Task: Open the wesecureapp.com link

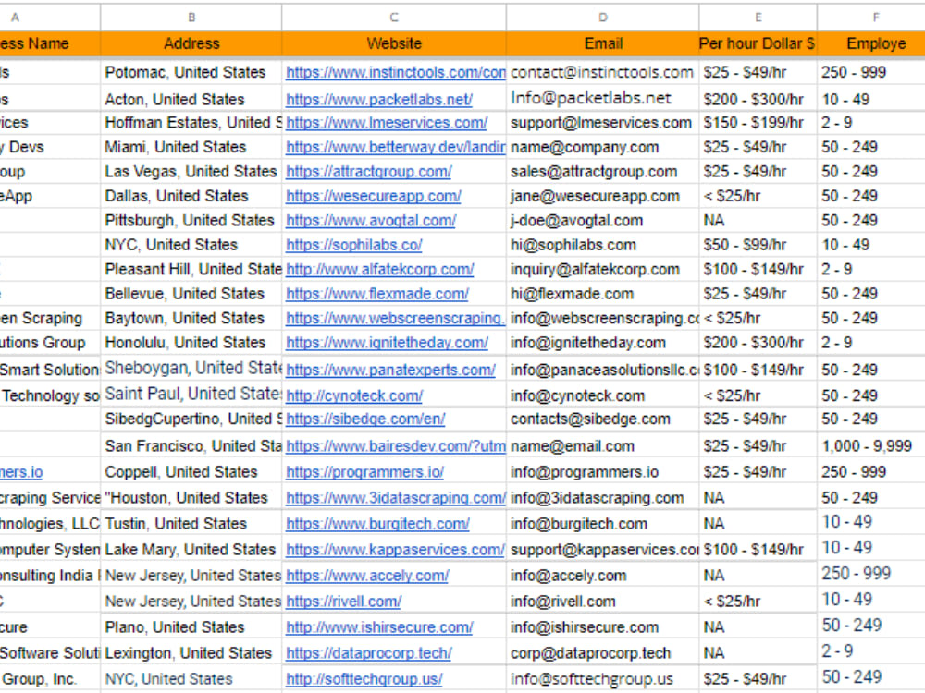Action: tap(374, 196)
